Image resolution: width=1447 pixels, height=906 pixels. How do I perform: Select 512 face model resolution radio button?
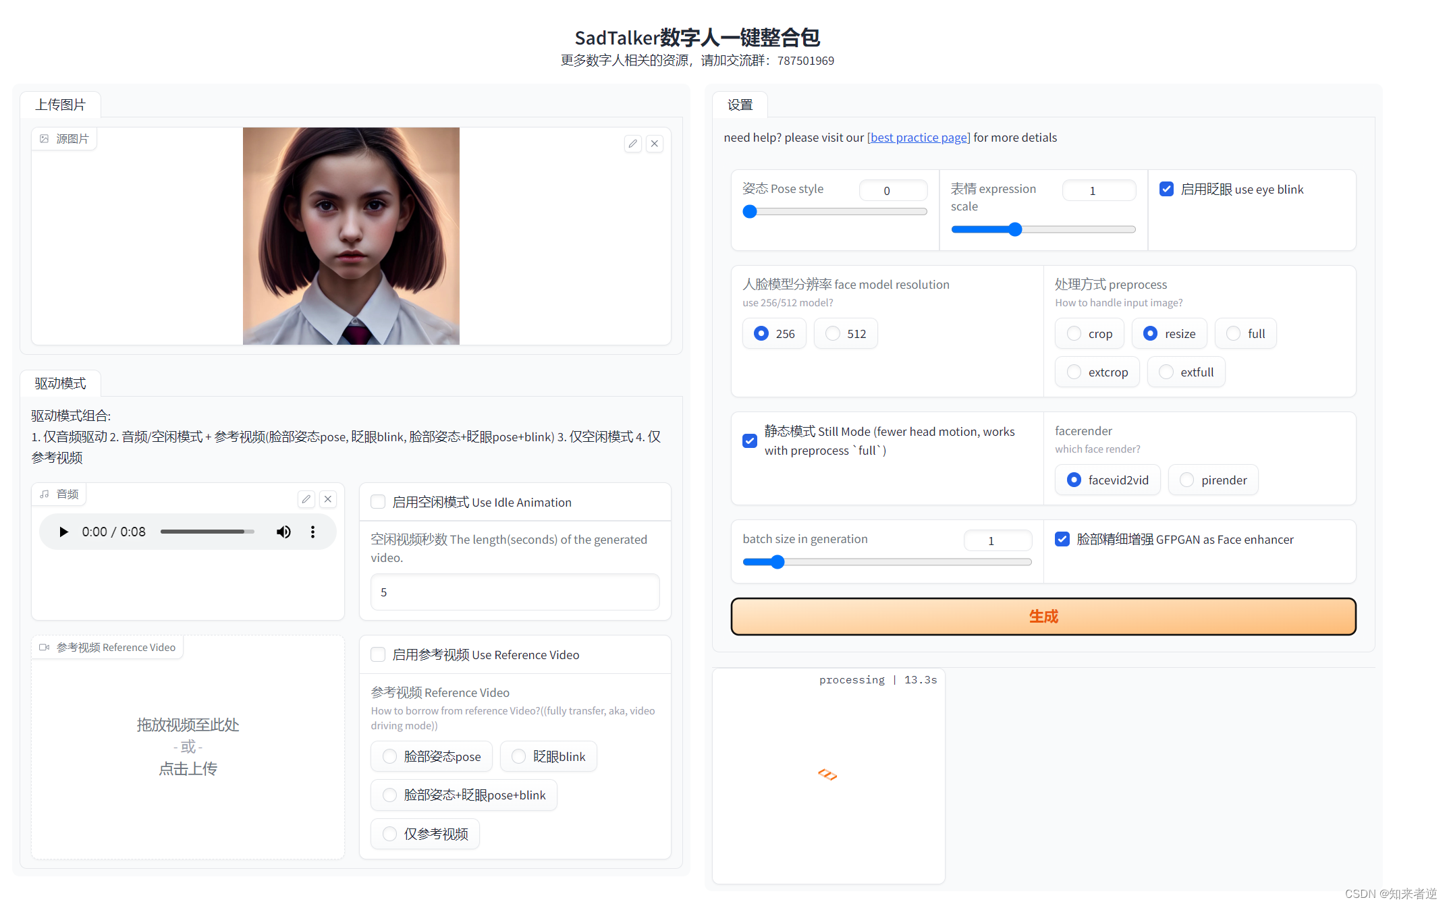pyautogui.click(x=831, y=333)
